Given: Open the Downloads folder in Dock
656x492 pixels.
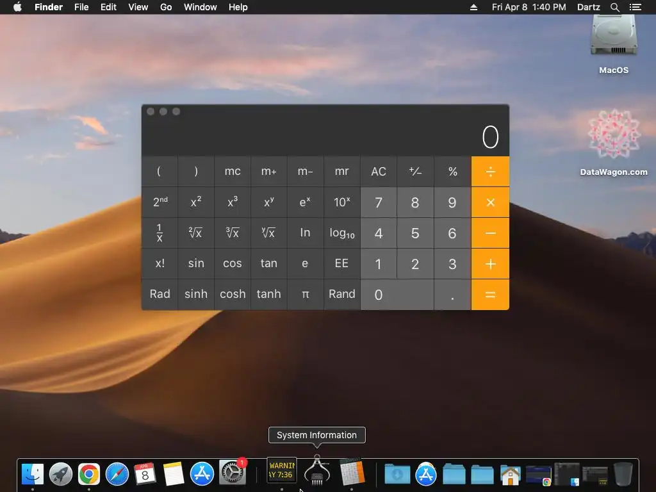Looking at the screenshot, I should 397,474.
